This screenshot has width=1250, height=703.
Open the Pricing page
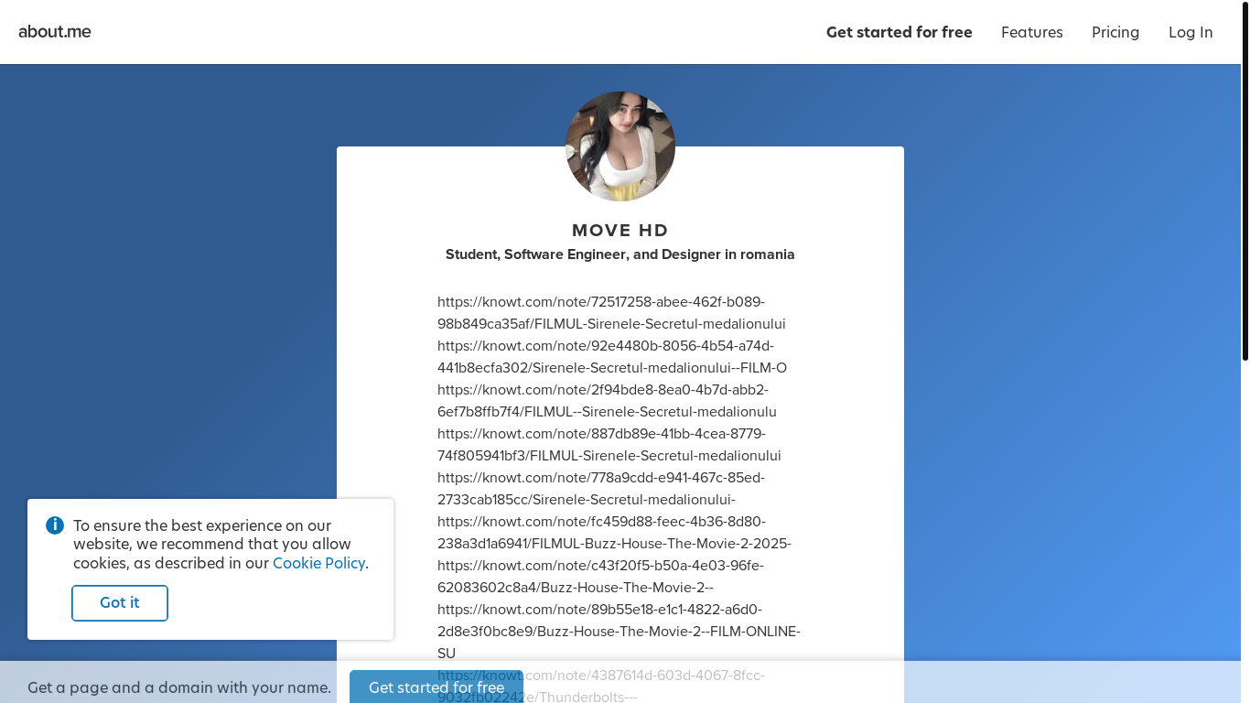[1115, 32]
